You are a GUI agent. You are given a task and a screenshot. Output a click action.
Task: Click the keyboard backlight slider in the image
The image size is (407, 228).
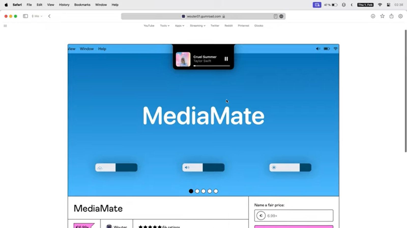pos(117,167)
